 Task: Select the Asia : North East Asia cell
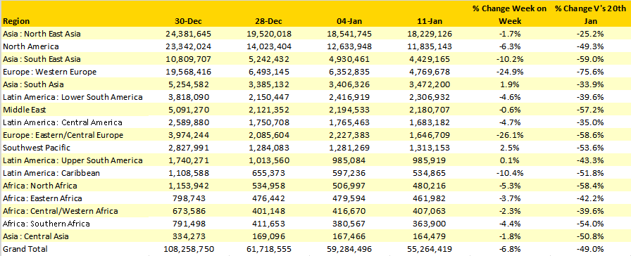click(42, 34)
